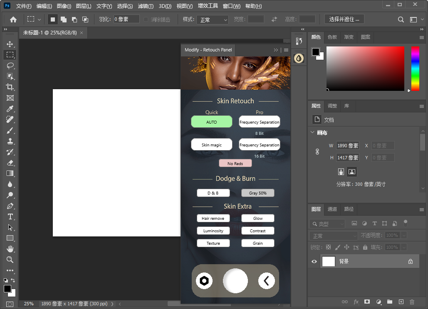Viewport: 428px width, 309px height.
Task: Select the Dodge tool
Action: [10, 195]
